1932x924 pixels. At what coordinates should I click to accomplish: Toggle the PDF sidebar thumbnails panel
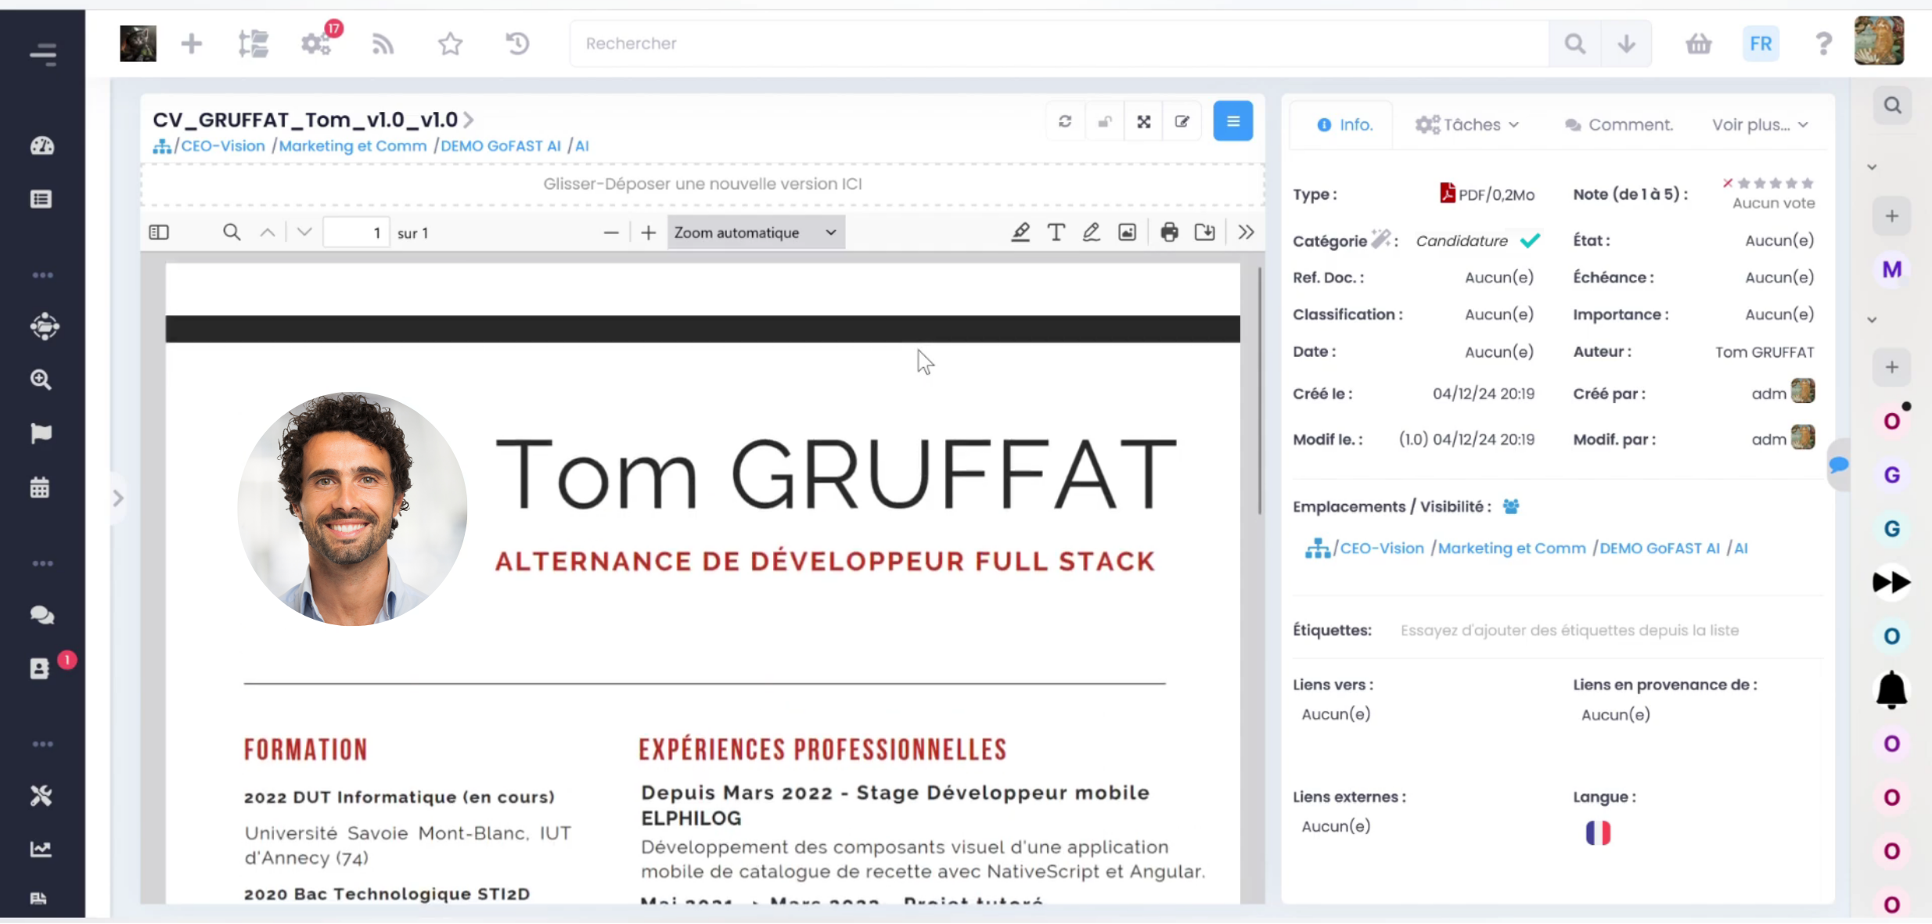pyautogui.click(x=158, y=232)
